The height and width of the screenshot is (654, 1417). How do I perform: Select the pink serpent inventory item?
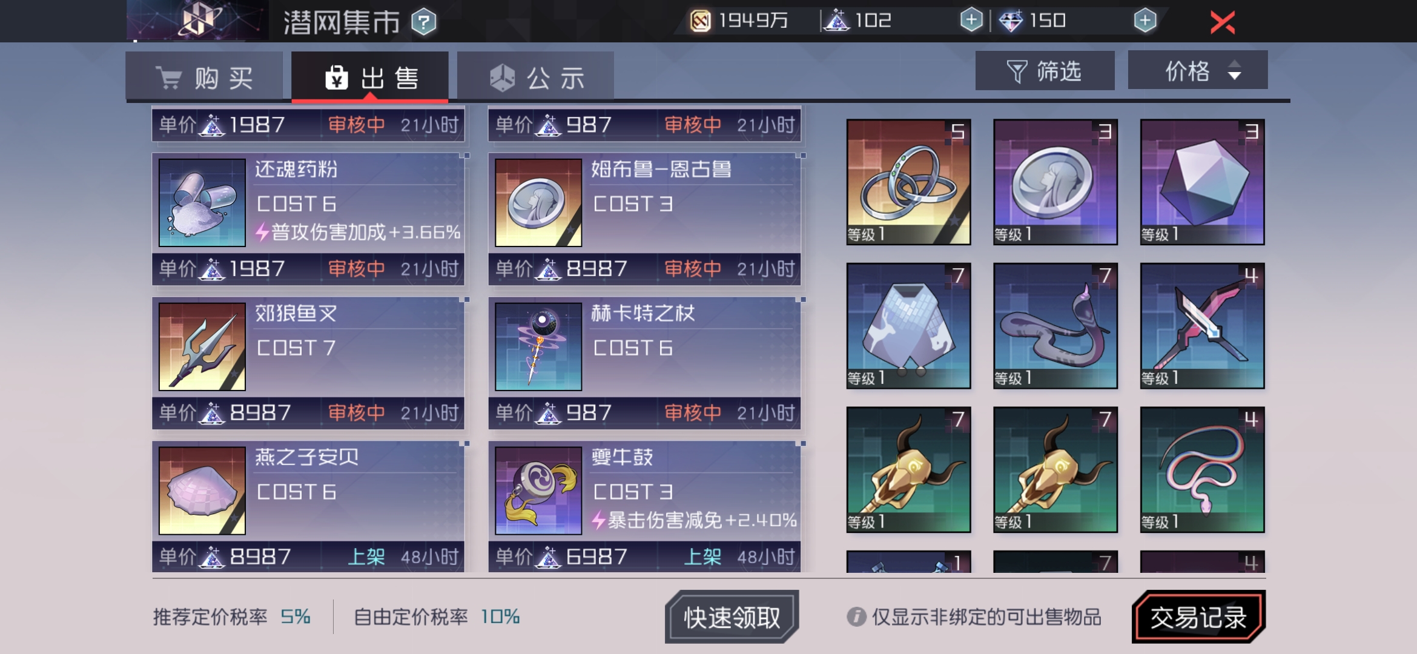[x=1202, y=470]
